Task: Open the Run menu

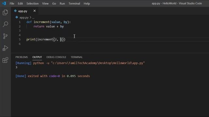Action: (x=62, y=4)
